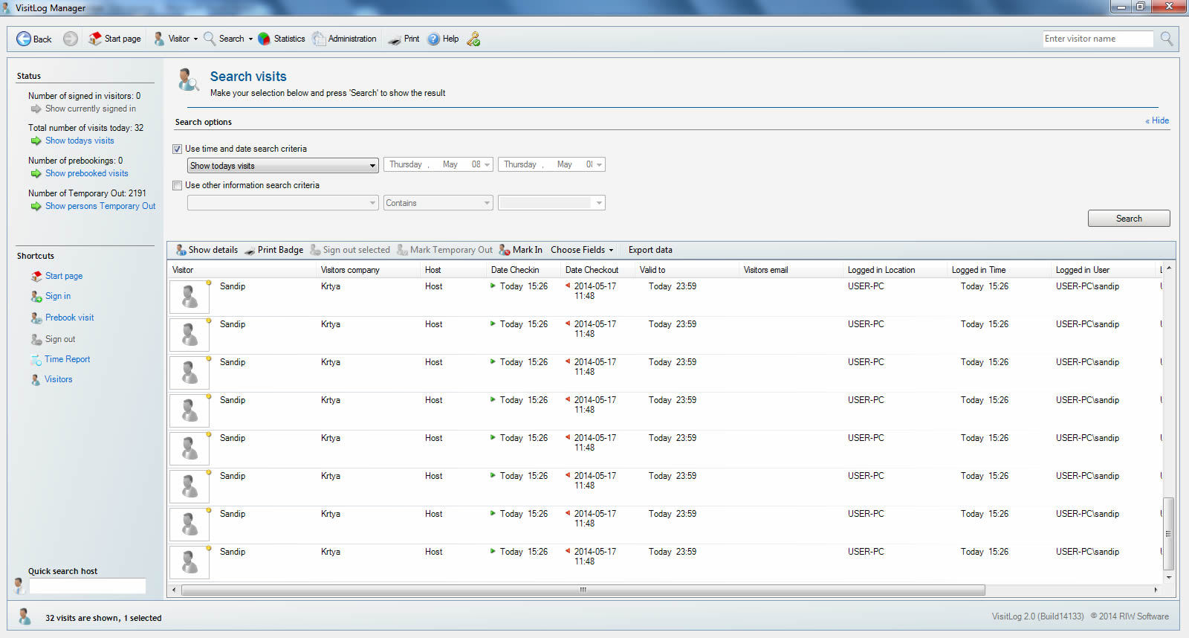Expand the Show todays visits dropdown
Viewport: 1189px width, 638px height.
[372, 166]
